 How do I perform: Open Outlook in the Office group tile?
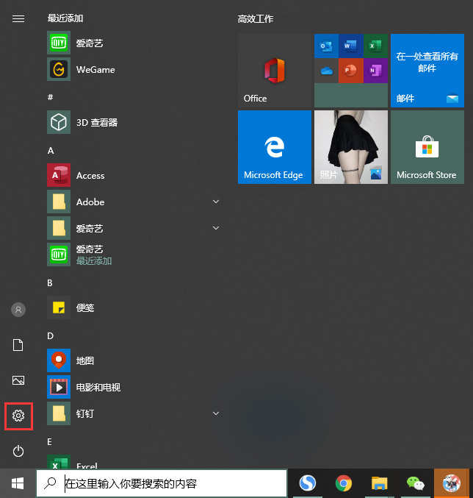[326, 46]
